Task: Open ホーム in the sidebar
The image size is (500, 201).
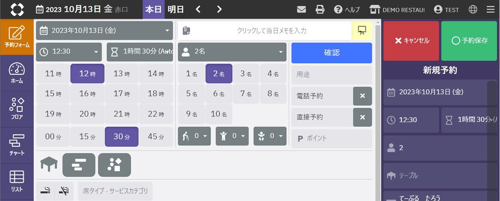Action: point(17,73)
